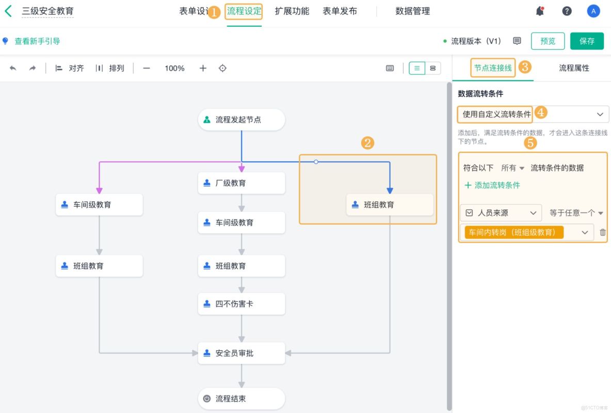The width and height of the screenshot is (611, 413).
Task: Switch to the 数据管理 tab
Action: (x=412, y=11)
